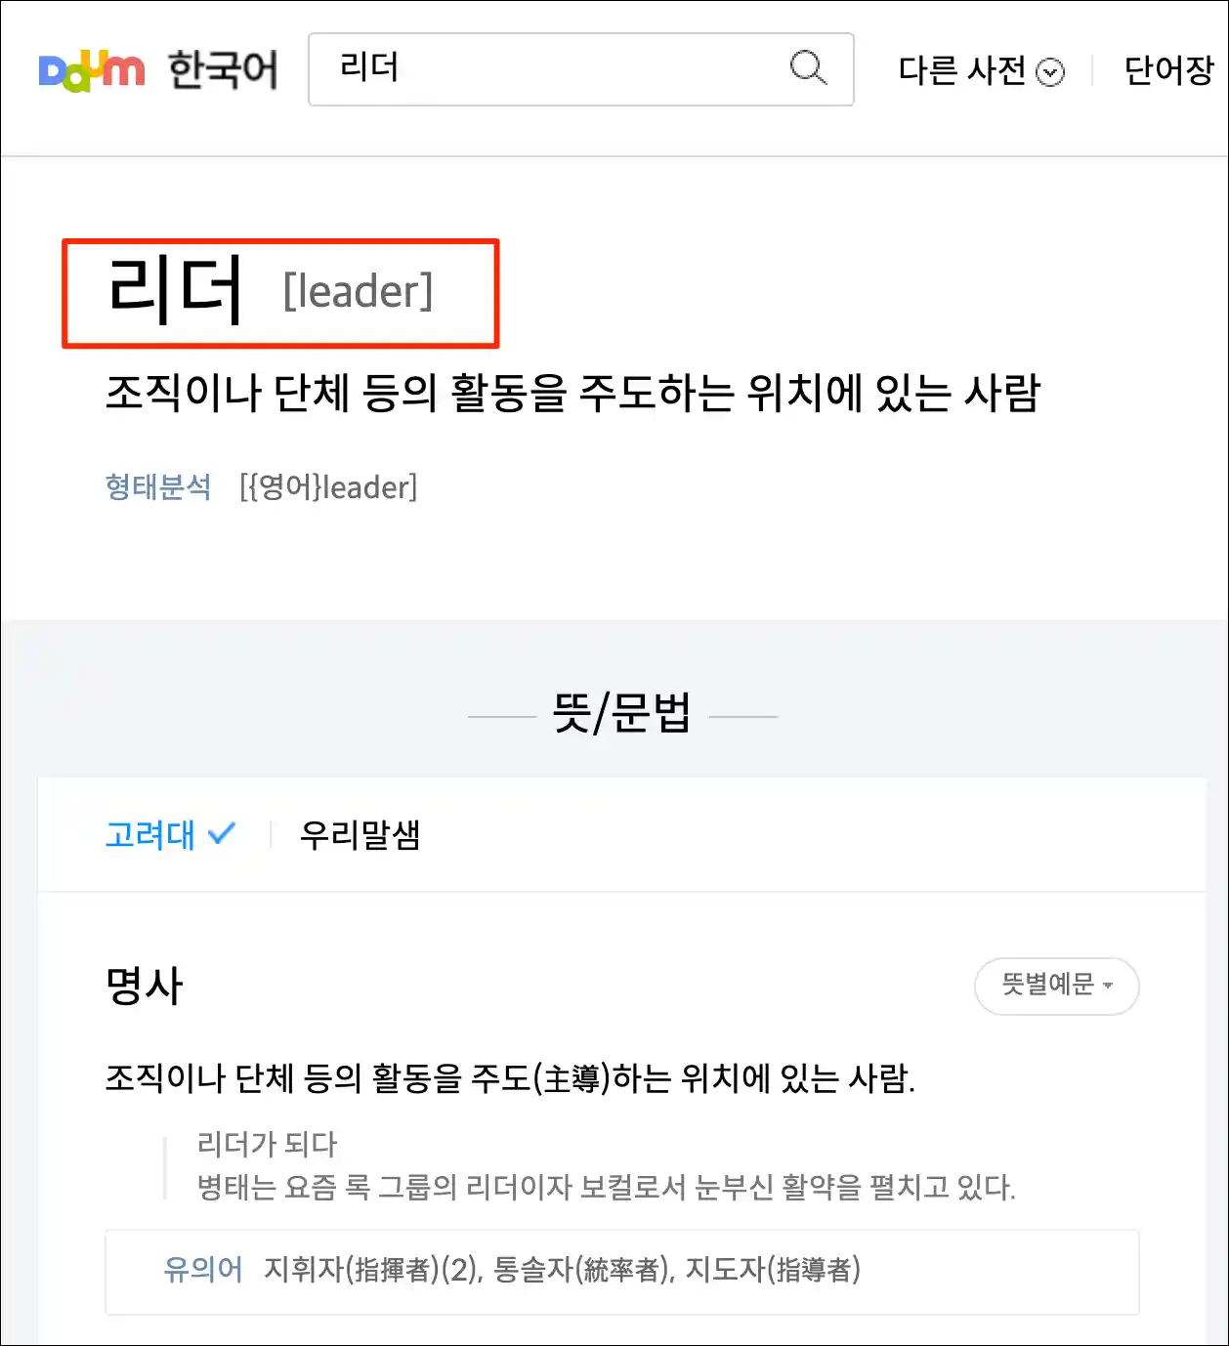Click the 유의어 label
This screenshot has height=1346, width=1229.
203,1269
